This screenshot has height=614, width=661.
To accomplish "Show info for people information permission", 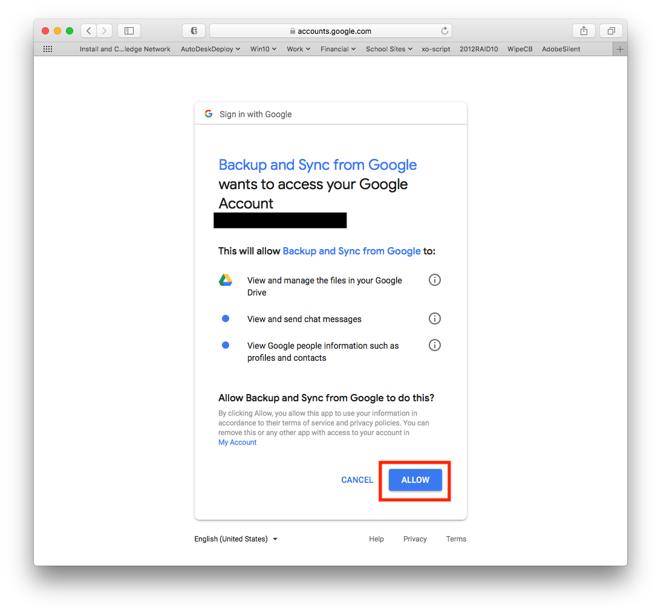I will pyautogui.click(x=435, y=345).
